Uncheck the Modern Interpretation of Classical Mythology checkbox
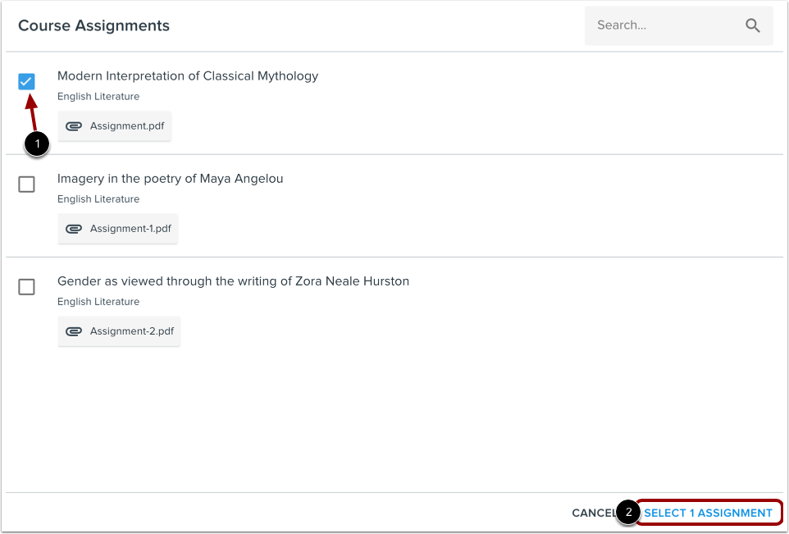 click(26, 81)
